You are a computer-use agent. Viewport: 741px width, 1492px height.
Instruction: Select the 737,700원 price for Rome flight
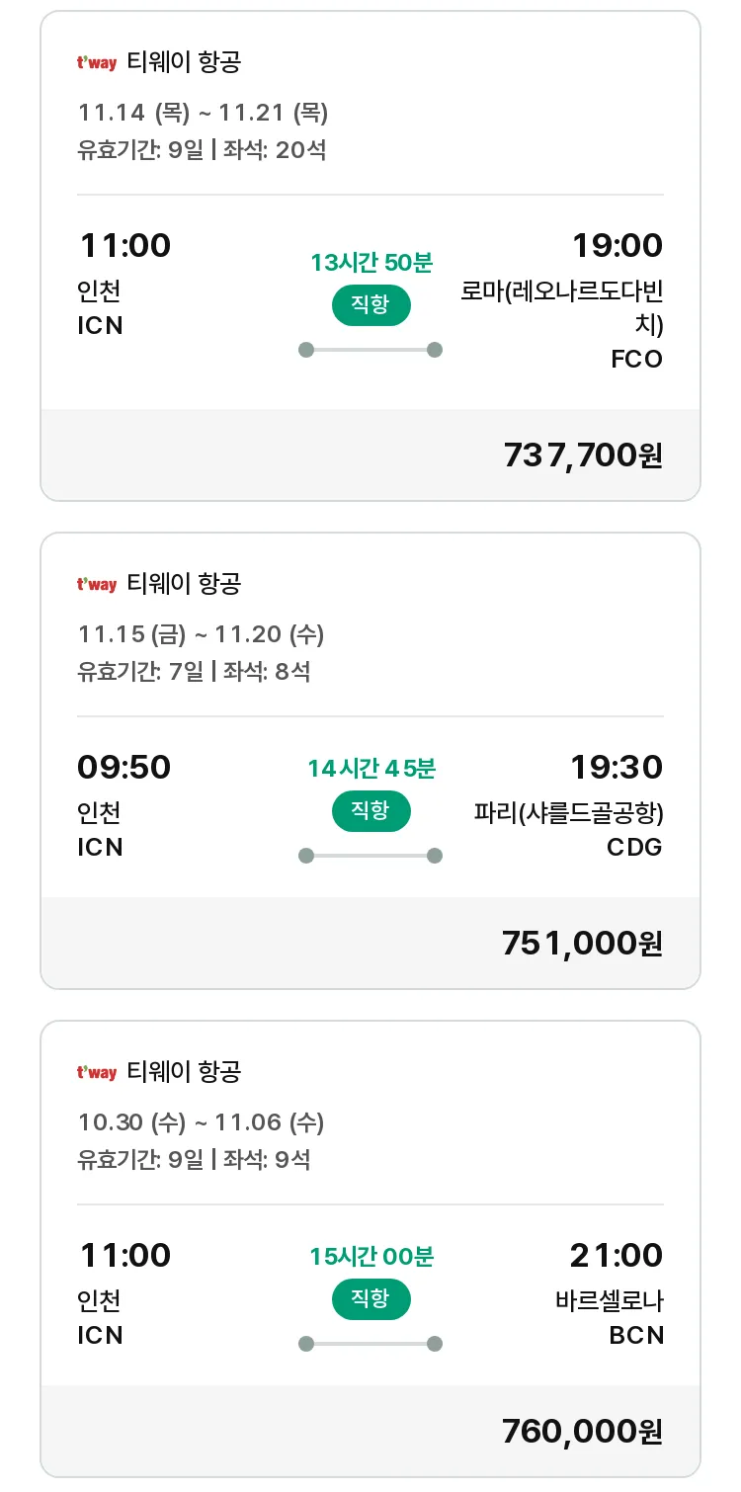(x=583, y=456)
